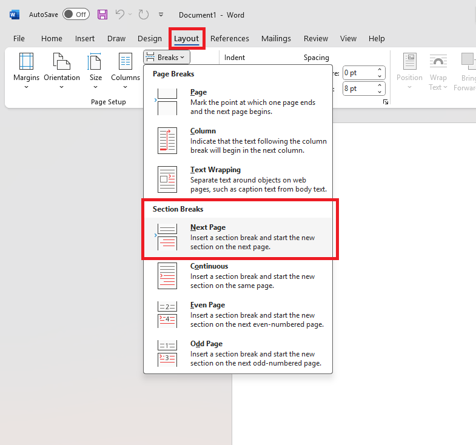476x445 pixels.
Task: Click the Undo arrow icon
Action: tap(120, 14)
